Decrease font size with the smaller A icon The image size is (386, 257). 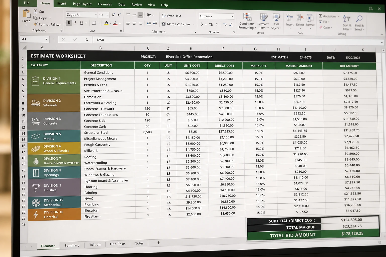tap(119, 15)
